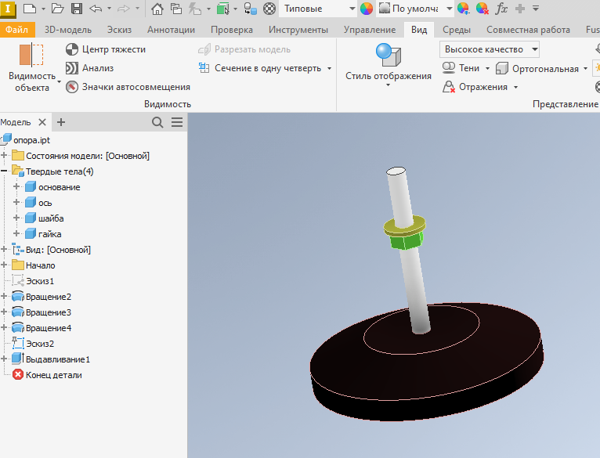The image size is (600, 458).
Task: Toggle Reflections option
Action: [475, 87]
